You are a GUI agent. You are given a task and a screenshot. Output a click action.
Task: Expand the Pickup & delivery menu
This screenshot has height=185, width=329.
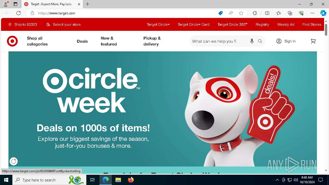[x=152, y=41]
